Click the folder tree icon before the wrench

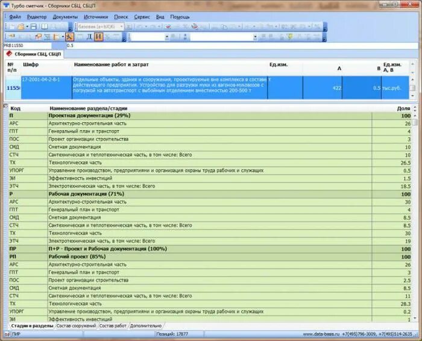pos(57,37)
